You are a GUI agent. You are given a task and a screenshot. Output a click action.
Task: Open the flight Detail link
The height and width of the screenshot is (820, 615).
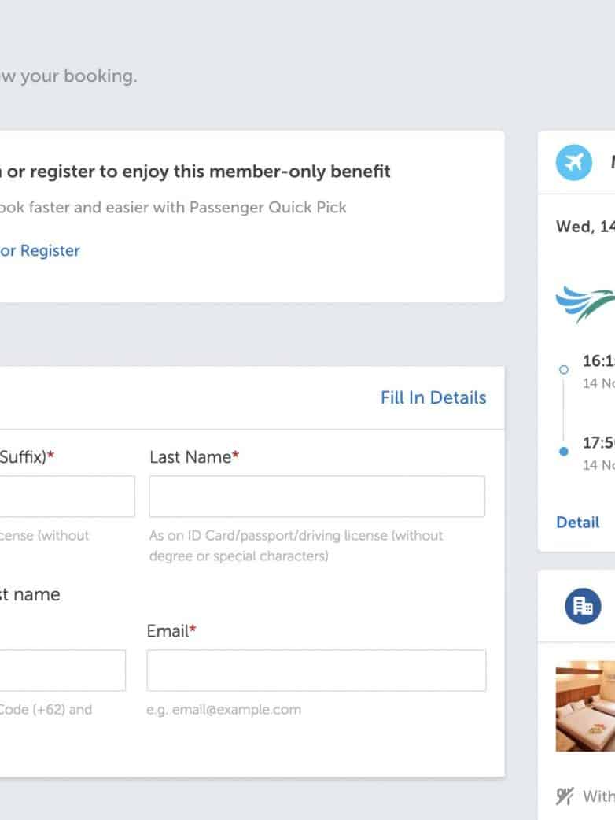577,523
